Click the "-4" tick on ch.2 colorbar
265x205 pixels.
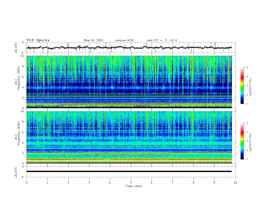[247, 132]
